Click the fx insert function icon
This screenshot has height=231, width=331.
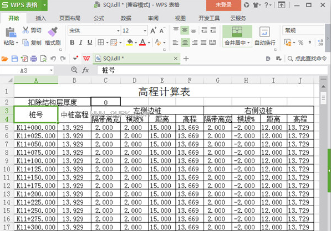(x=85, y=70)
